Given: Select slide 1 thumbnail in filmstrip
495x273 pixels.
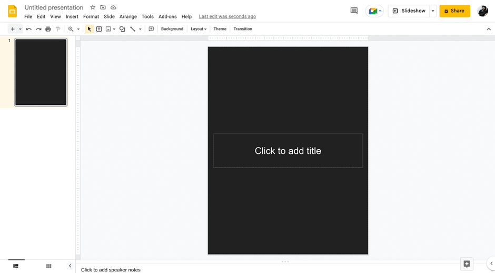Looking at the screenshot, I should coord(41,72).
